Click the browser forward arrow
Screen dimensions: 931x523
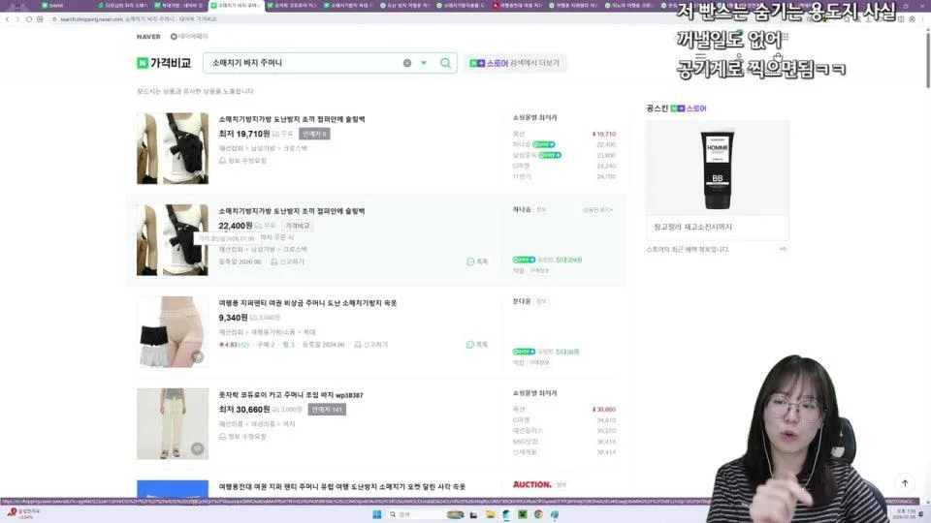[17, 19]
